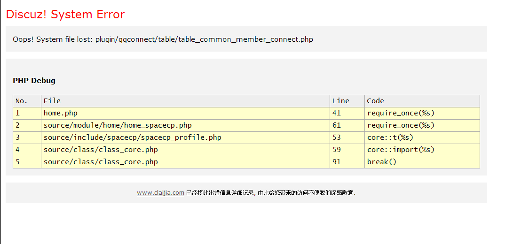
Task: Open the www.claijia.com link
Action: (x=160, y=193)
